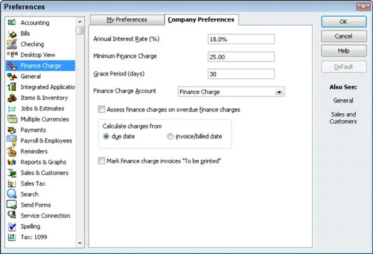
Task: Select the Company Preferences tab
Action: coord(201,20)
